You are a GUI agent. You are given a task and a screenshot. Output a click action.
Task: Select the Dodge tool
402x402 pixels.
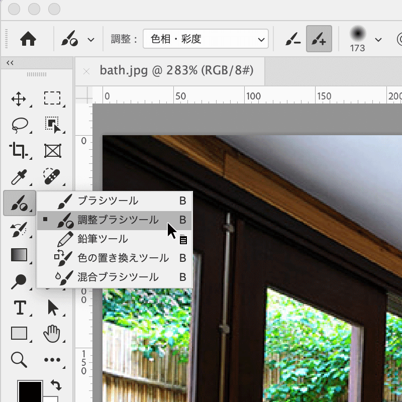[19, 281]
